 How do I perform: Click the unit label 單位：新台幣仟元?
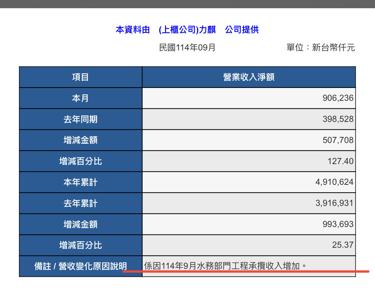click(321, 48)
